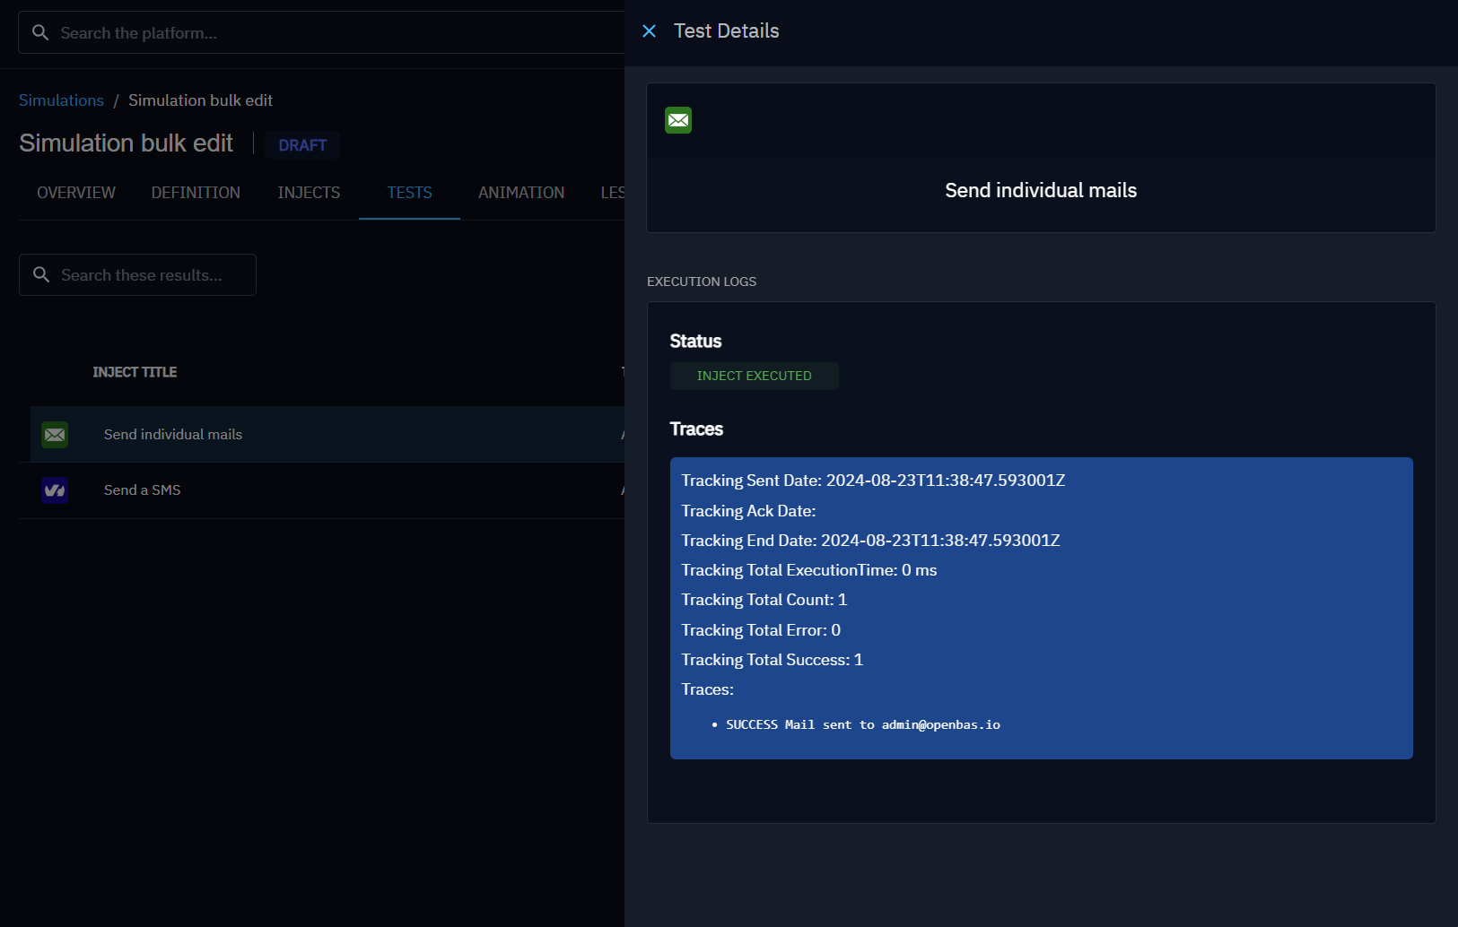The image size is (1458, 927).
Task: Select the Send individual mails row
Action: (x=173, y=435)
